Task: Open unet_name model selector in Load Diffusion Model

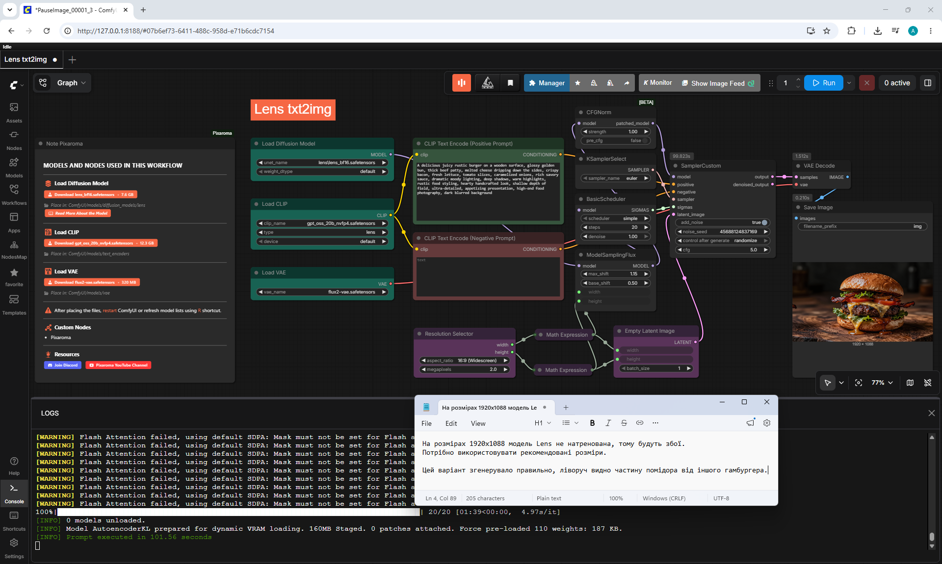Action: [x=322, y=163]
